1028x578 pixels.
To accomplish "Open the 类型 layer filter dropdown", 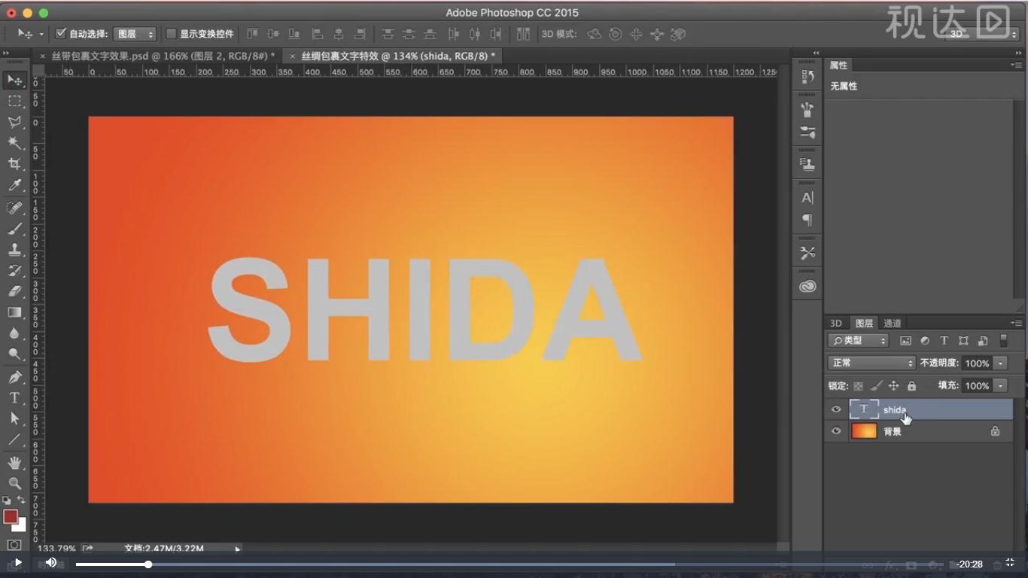I will pos(859,341).
